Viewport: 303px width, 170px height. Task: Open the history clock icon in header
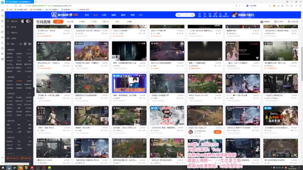(200, 15)
